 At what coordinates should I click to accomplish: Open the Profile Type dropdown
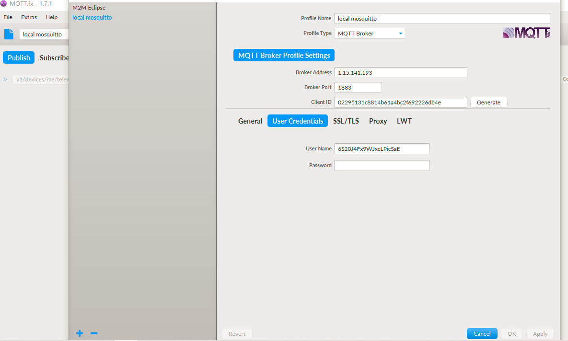coord(370,34)
